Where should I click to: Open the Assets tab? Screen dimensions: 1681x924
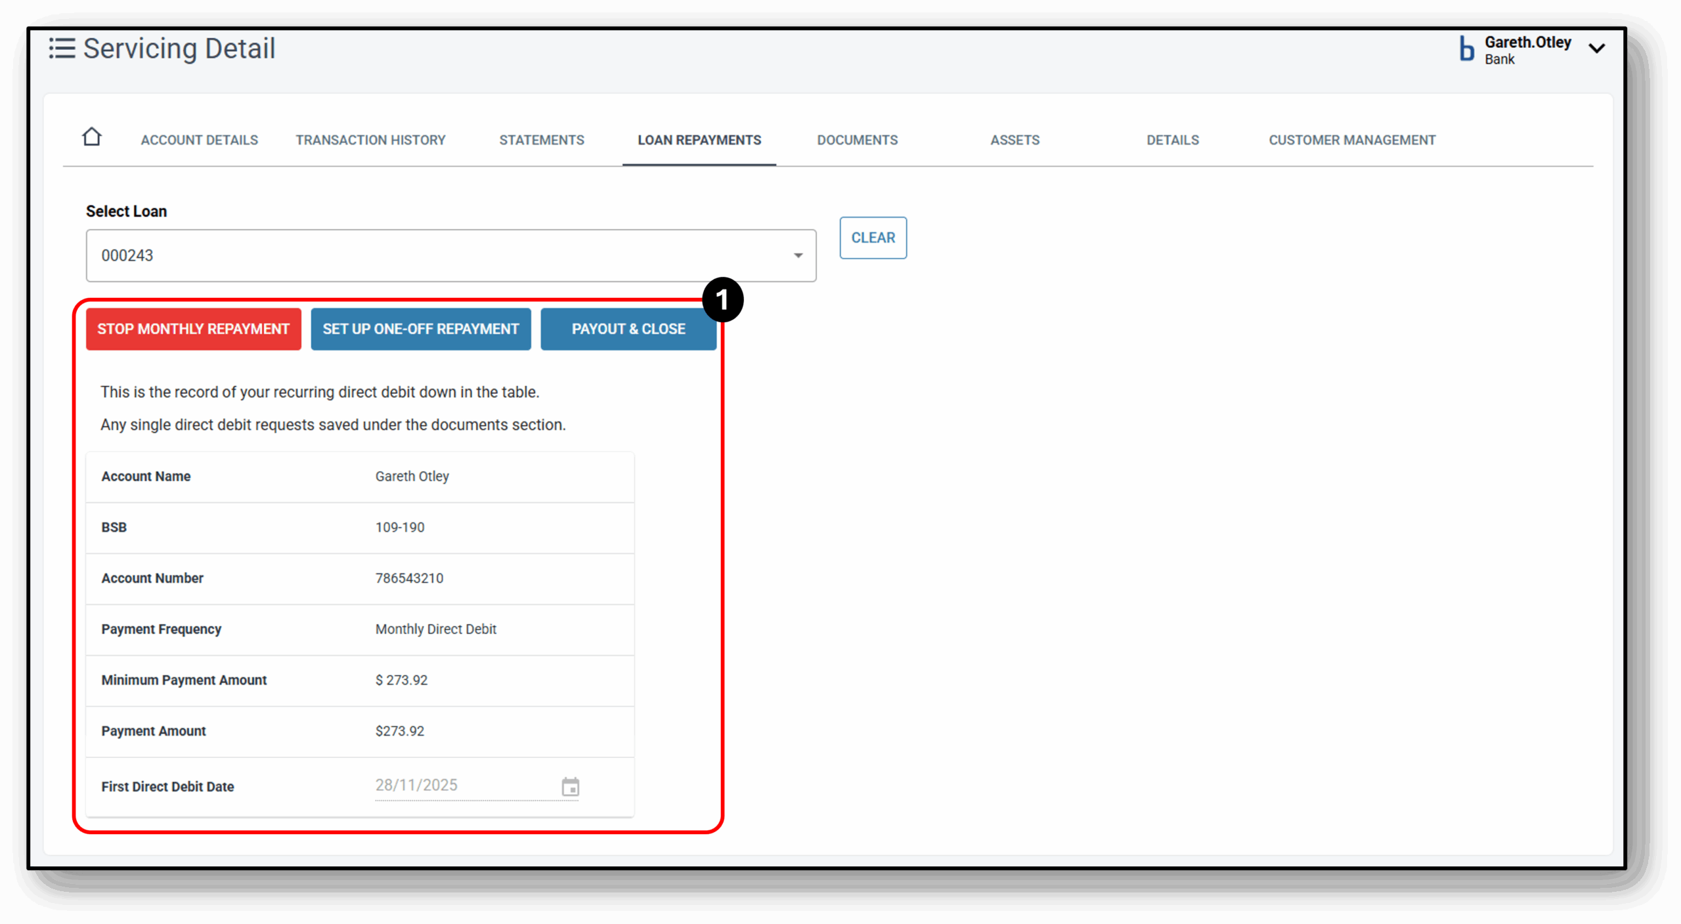pyautogui.click(x=1015, y=140)
